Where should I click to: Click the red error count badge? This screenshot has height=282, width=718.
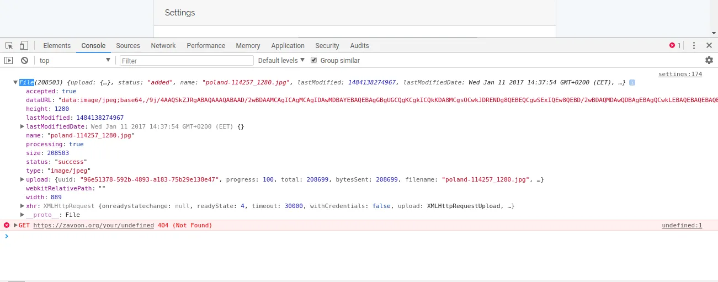(x=675, y=46)
